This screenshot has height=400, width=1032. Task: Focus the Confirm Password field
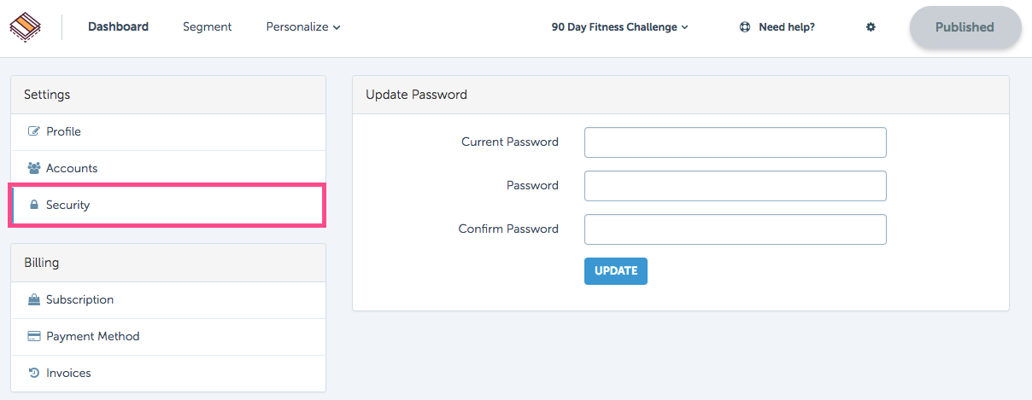[x=736, y=229]
